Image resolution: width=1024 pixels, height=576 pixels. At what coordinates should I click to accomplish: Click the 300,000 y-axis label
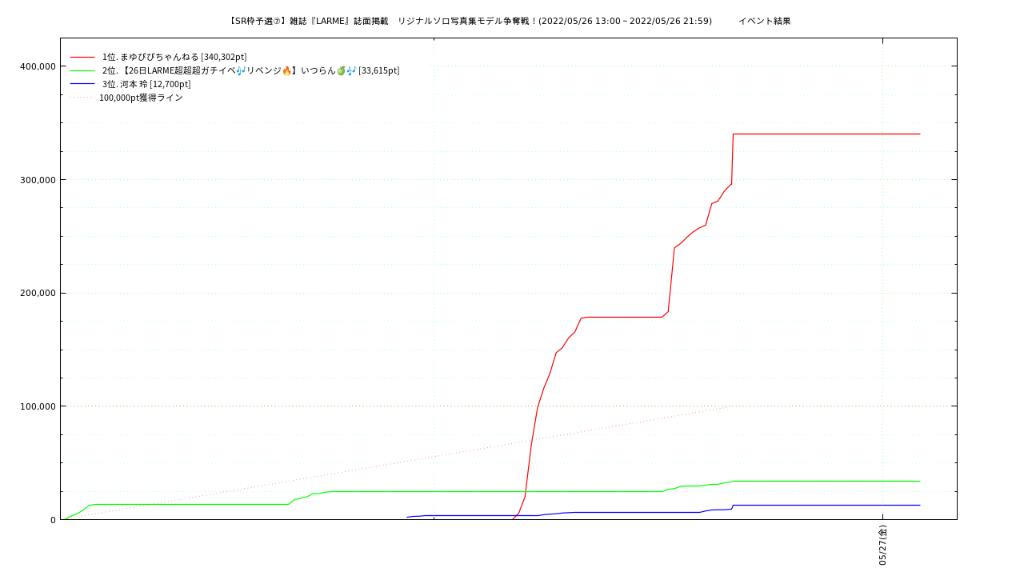click(38, 180)
